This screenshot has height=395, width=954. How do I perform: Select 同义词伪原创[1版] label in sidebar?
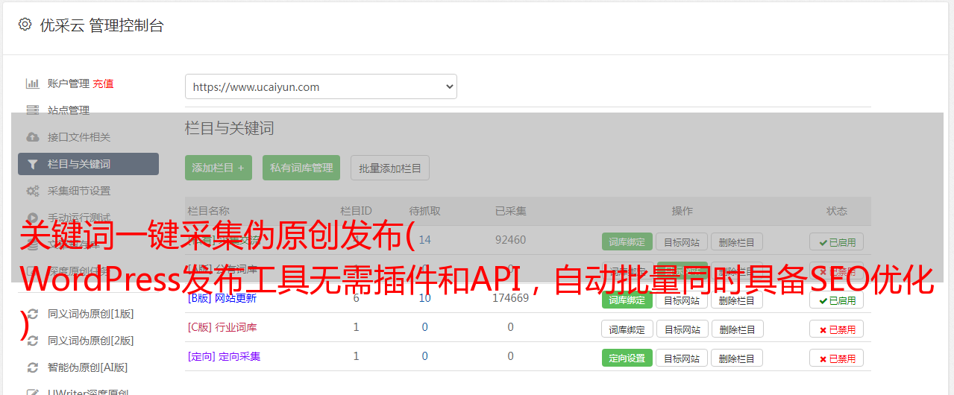pos(91,314)
